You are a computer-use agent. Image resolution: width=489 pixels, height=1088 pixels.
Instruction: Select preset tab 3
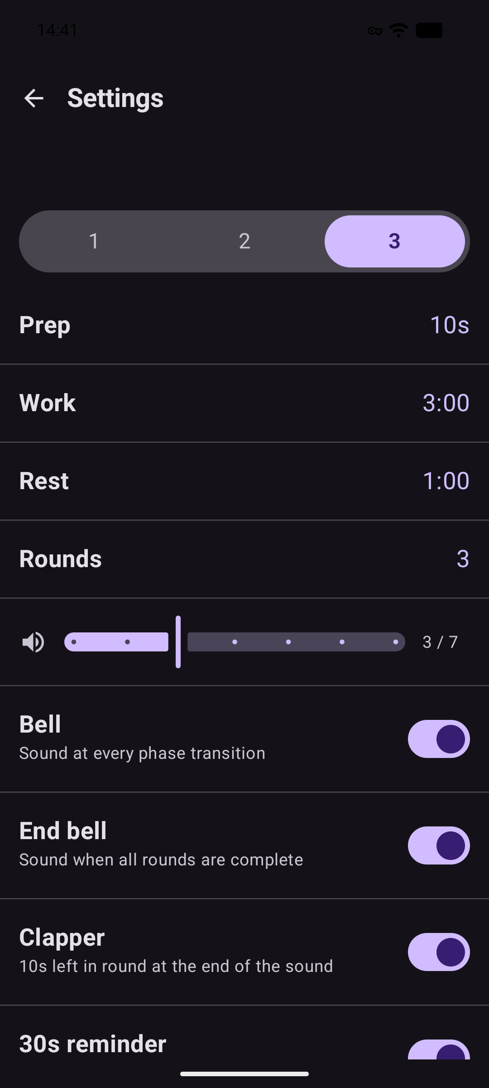pos(394,241)
